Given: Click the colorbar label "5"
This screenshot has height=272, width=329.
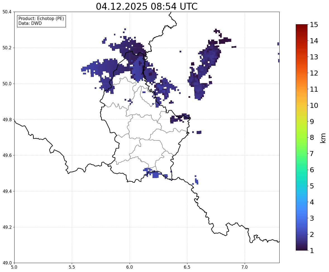Looking at the screenshot, I should point(312,186).
